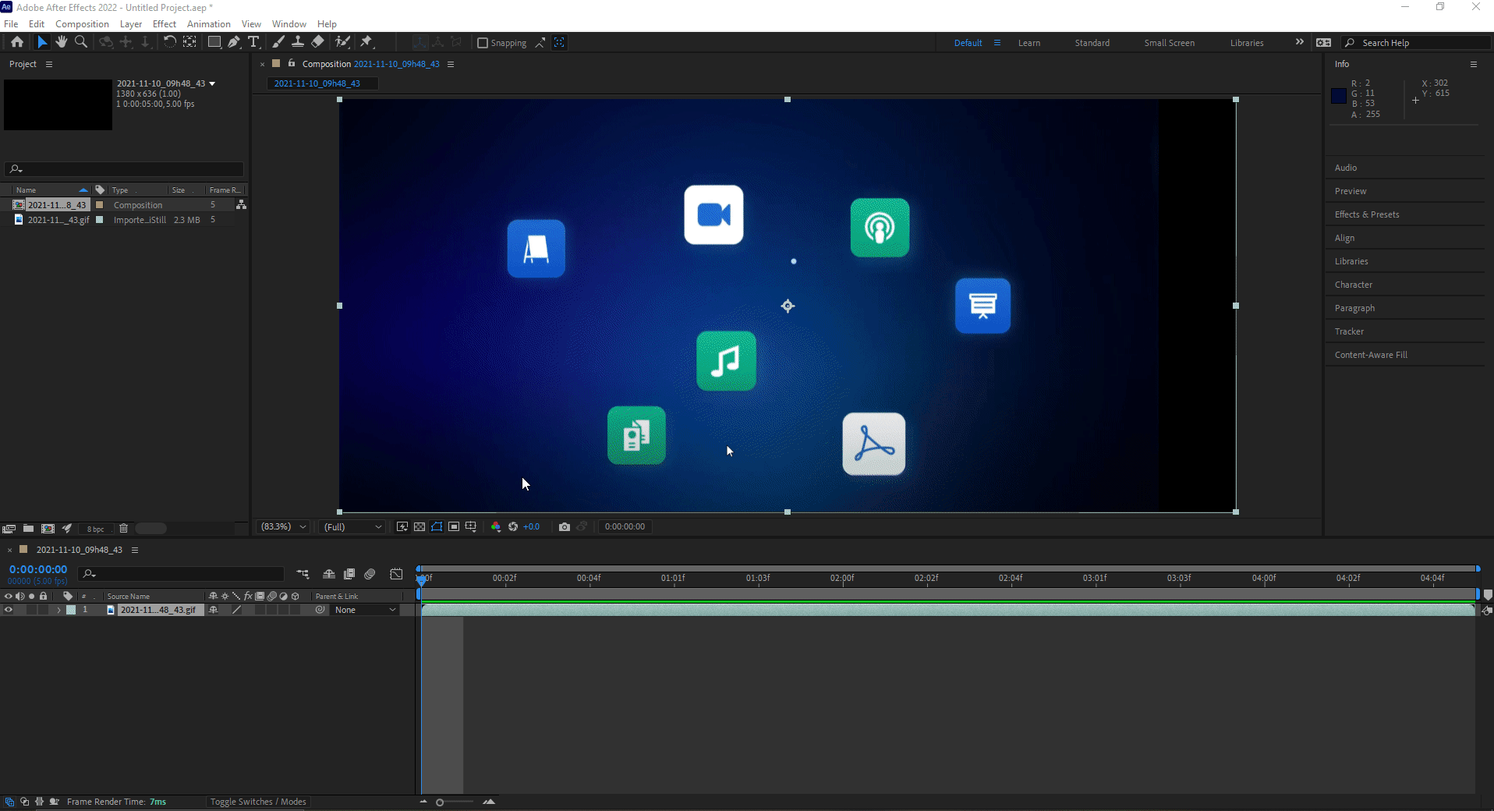Switch to the Learn workspace
The height and width of the screenshot is (811, 1494).
point(1029,43)
